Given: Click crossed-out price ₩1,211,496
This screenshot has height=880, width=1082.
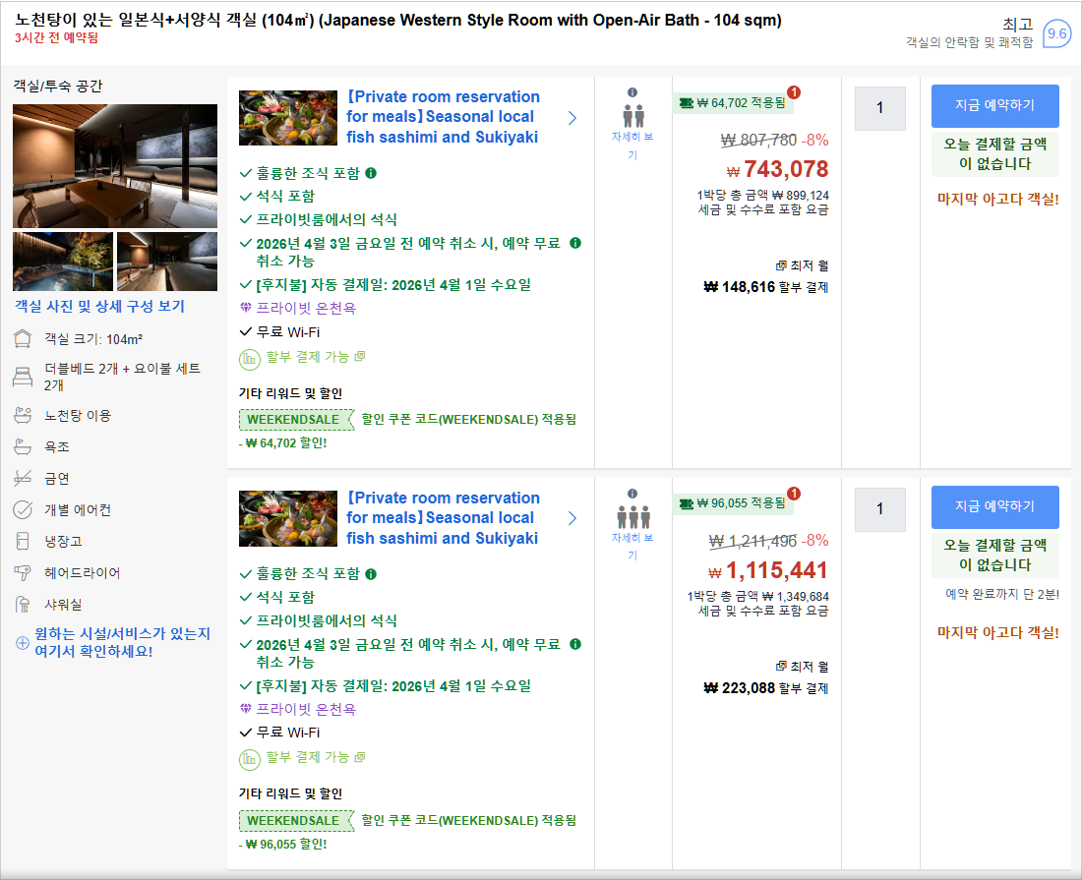Looking at the screenshot, I should coord(752,542).
